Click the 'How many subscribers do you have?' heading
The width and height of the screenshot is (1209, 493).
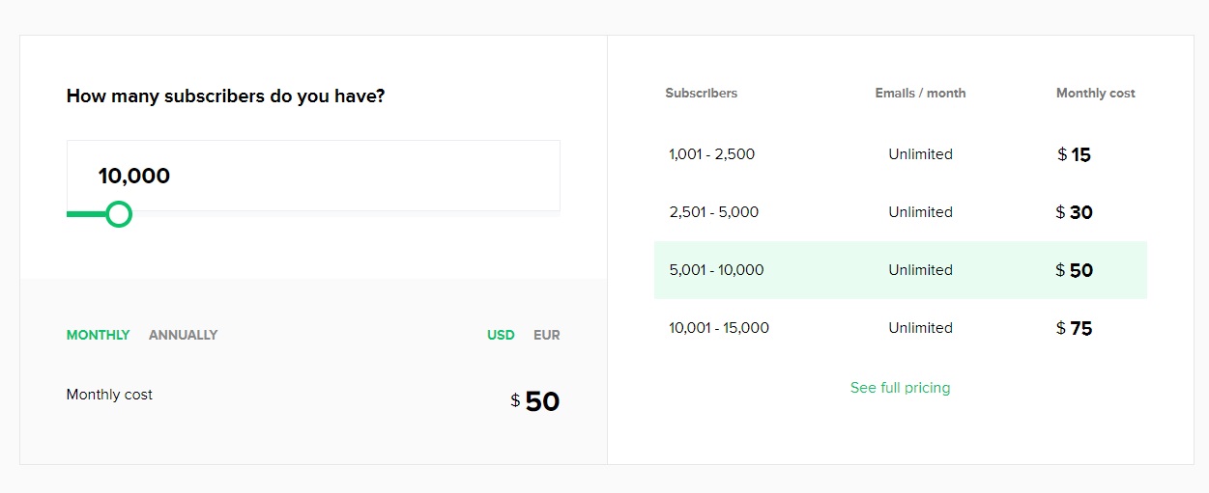pos(225,96)
